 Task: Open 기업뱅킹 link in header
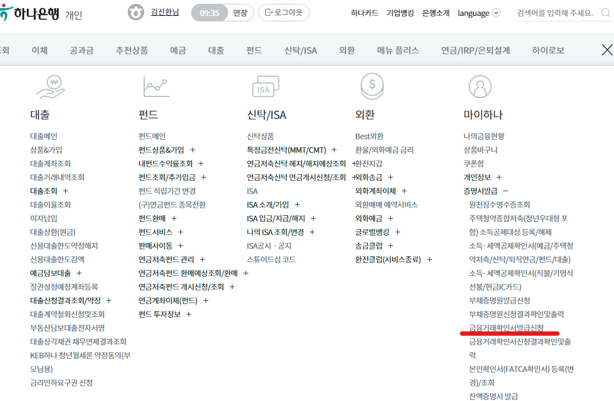point(400,13)
